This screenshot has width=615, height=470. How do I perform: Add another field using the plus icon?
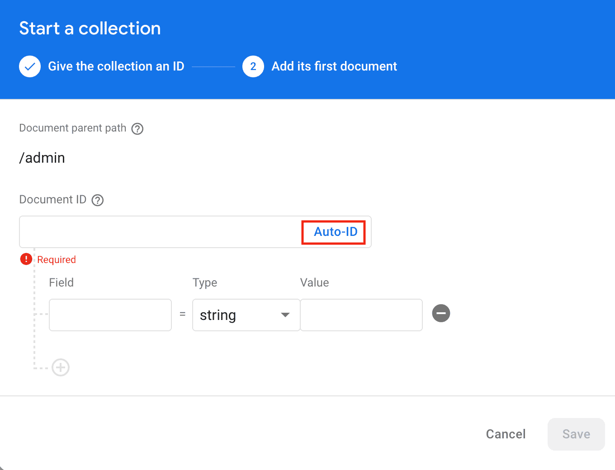click(x=61, y=367)
